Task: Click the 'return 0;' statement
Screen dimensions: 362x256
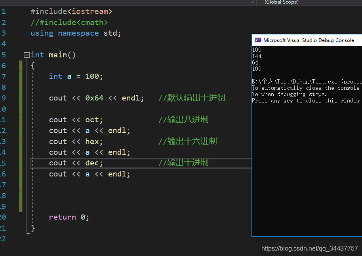Action: coord(69,217)
